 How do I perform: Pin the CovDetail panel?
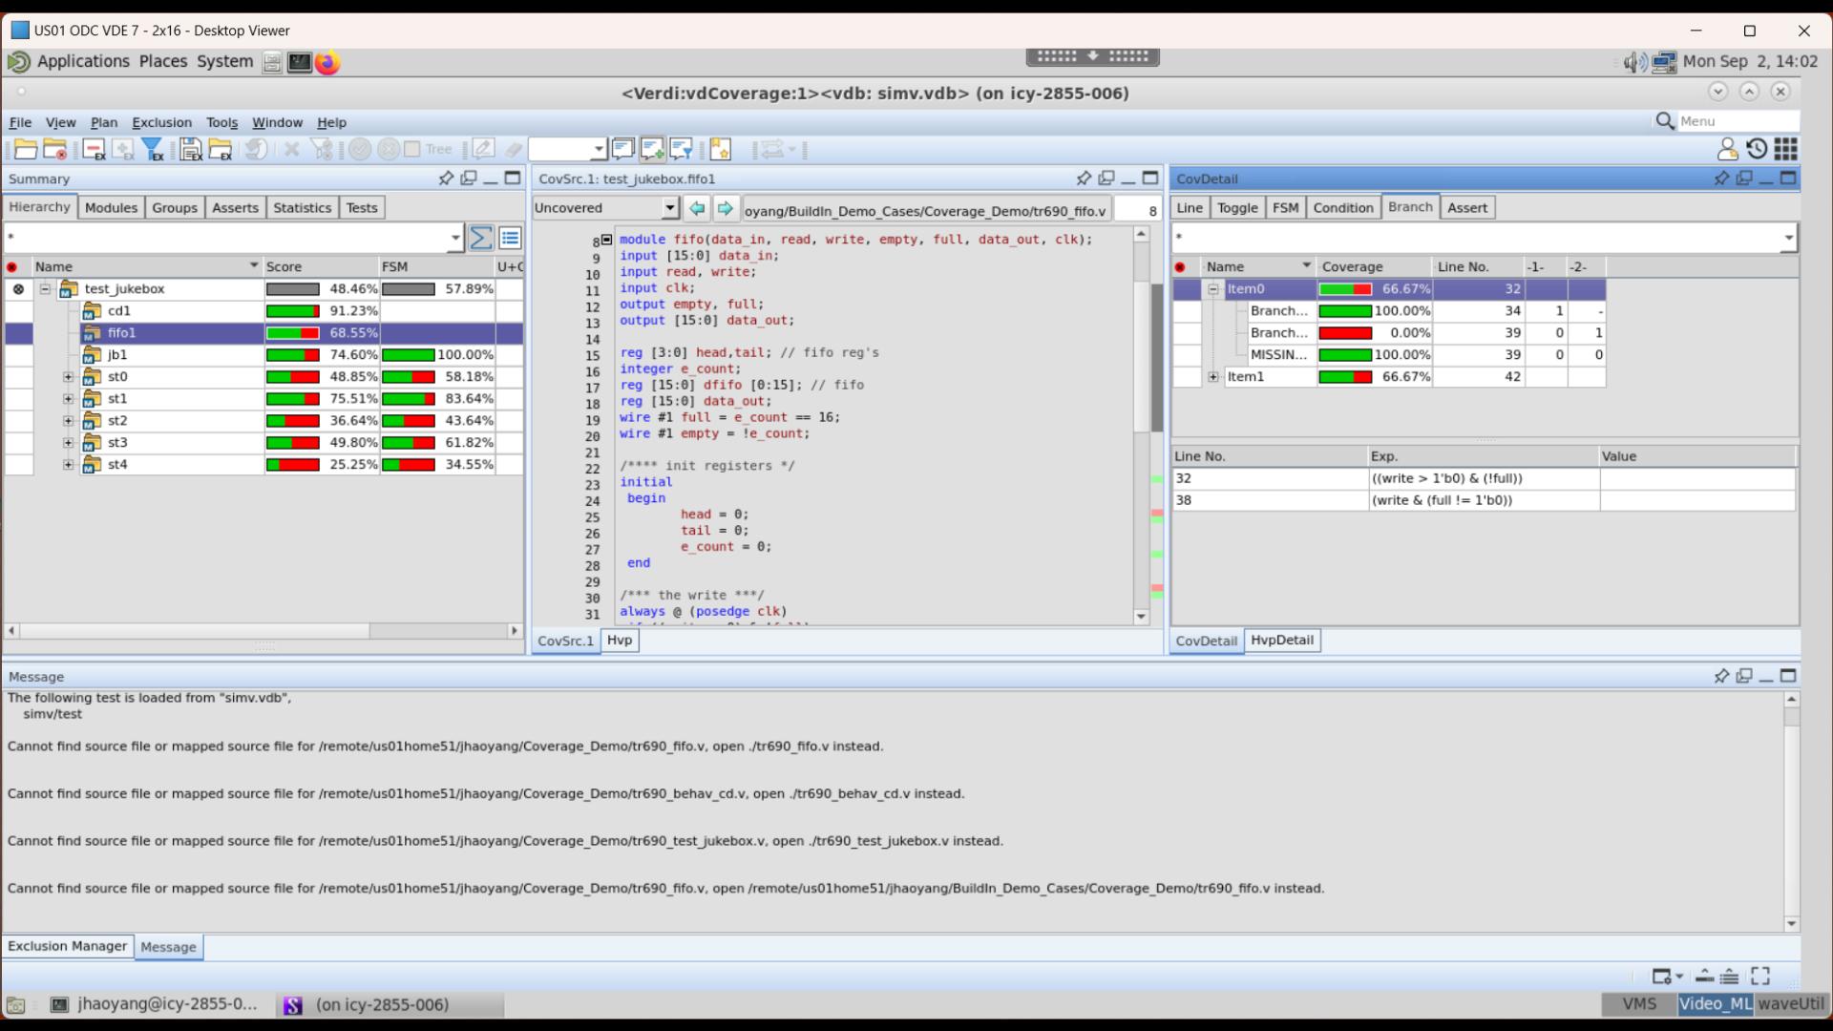tap(1721, 179)
